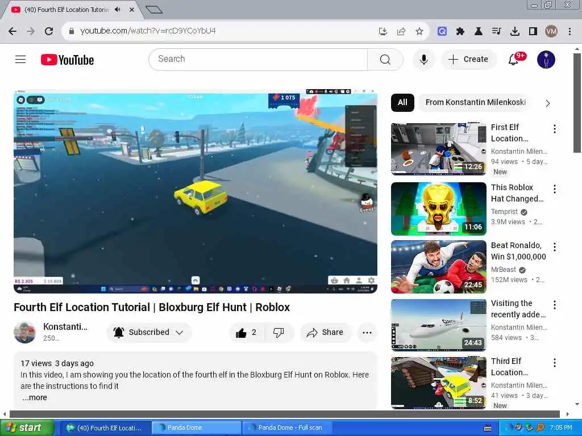Screen dimensions: 582x436
Task: Mute the tab via speaker icon
Action: point(118,10)
